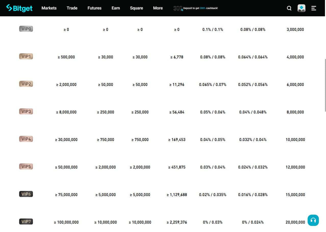Select the VIP2 tier badge

pyautogui.click(x=26, y=84)
